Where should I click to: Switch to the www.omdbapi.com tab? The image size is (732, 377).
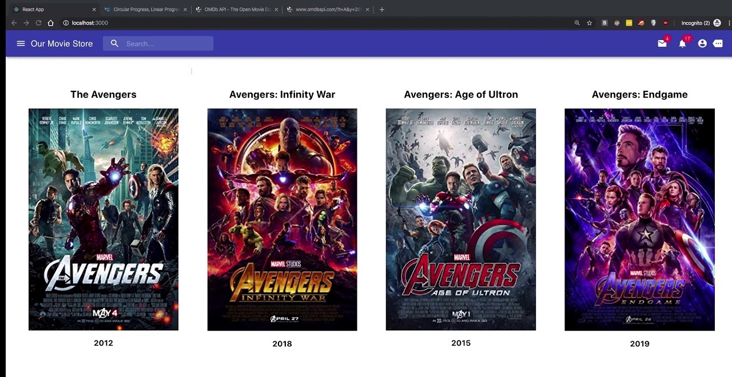click(328, 9)
